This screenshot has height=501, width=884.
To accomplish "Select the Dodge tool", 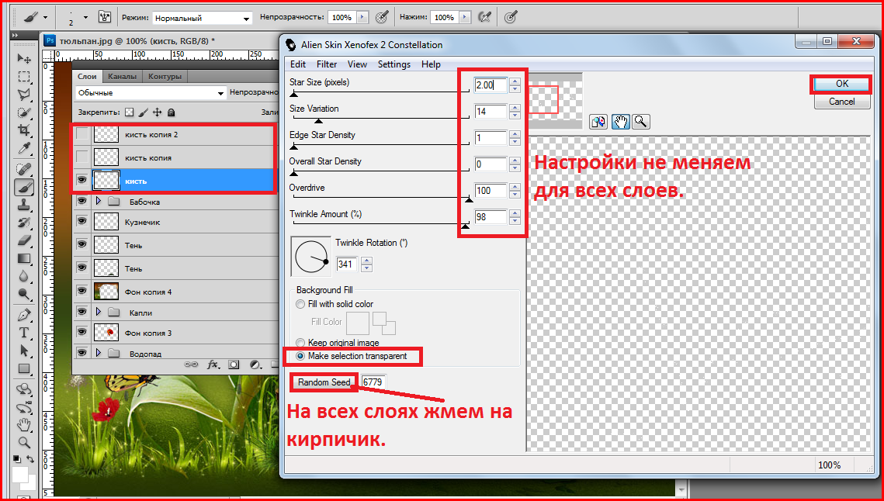I will pos(24,294).
